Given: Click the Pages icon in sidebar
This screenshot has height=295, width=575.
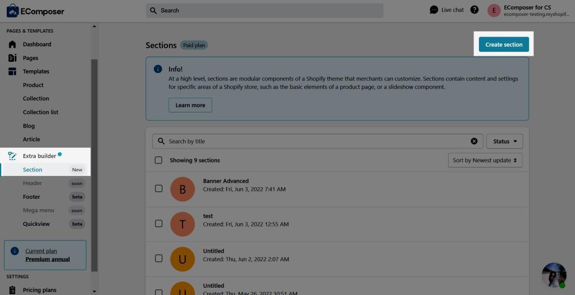Looking at the screenshot, I should [12, 58].
